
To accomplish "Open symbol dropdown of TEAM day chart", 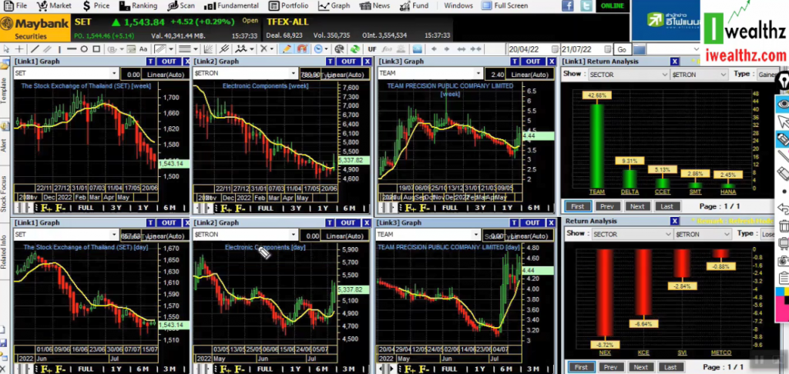I will [476, 234].
